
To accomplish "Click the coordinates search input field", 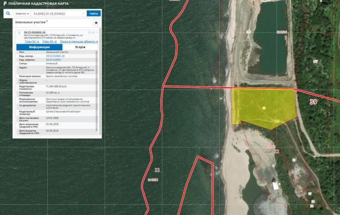I will coord(57,14).
